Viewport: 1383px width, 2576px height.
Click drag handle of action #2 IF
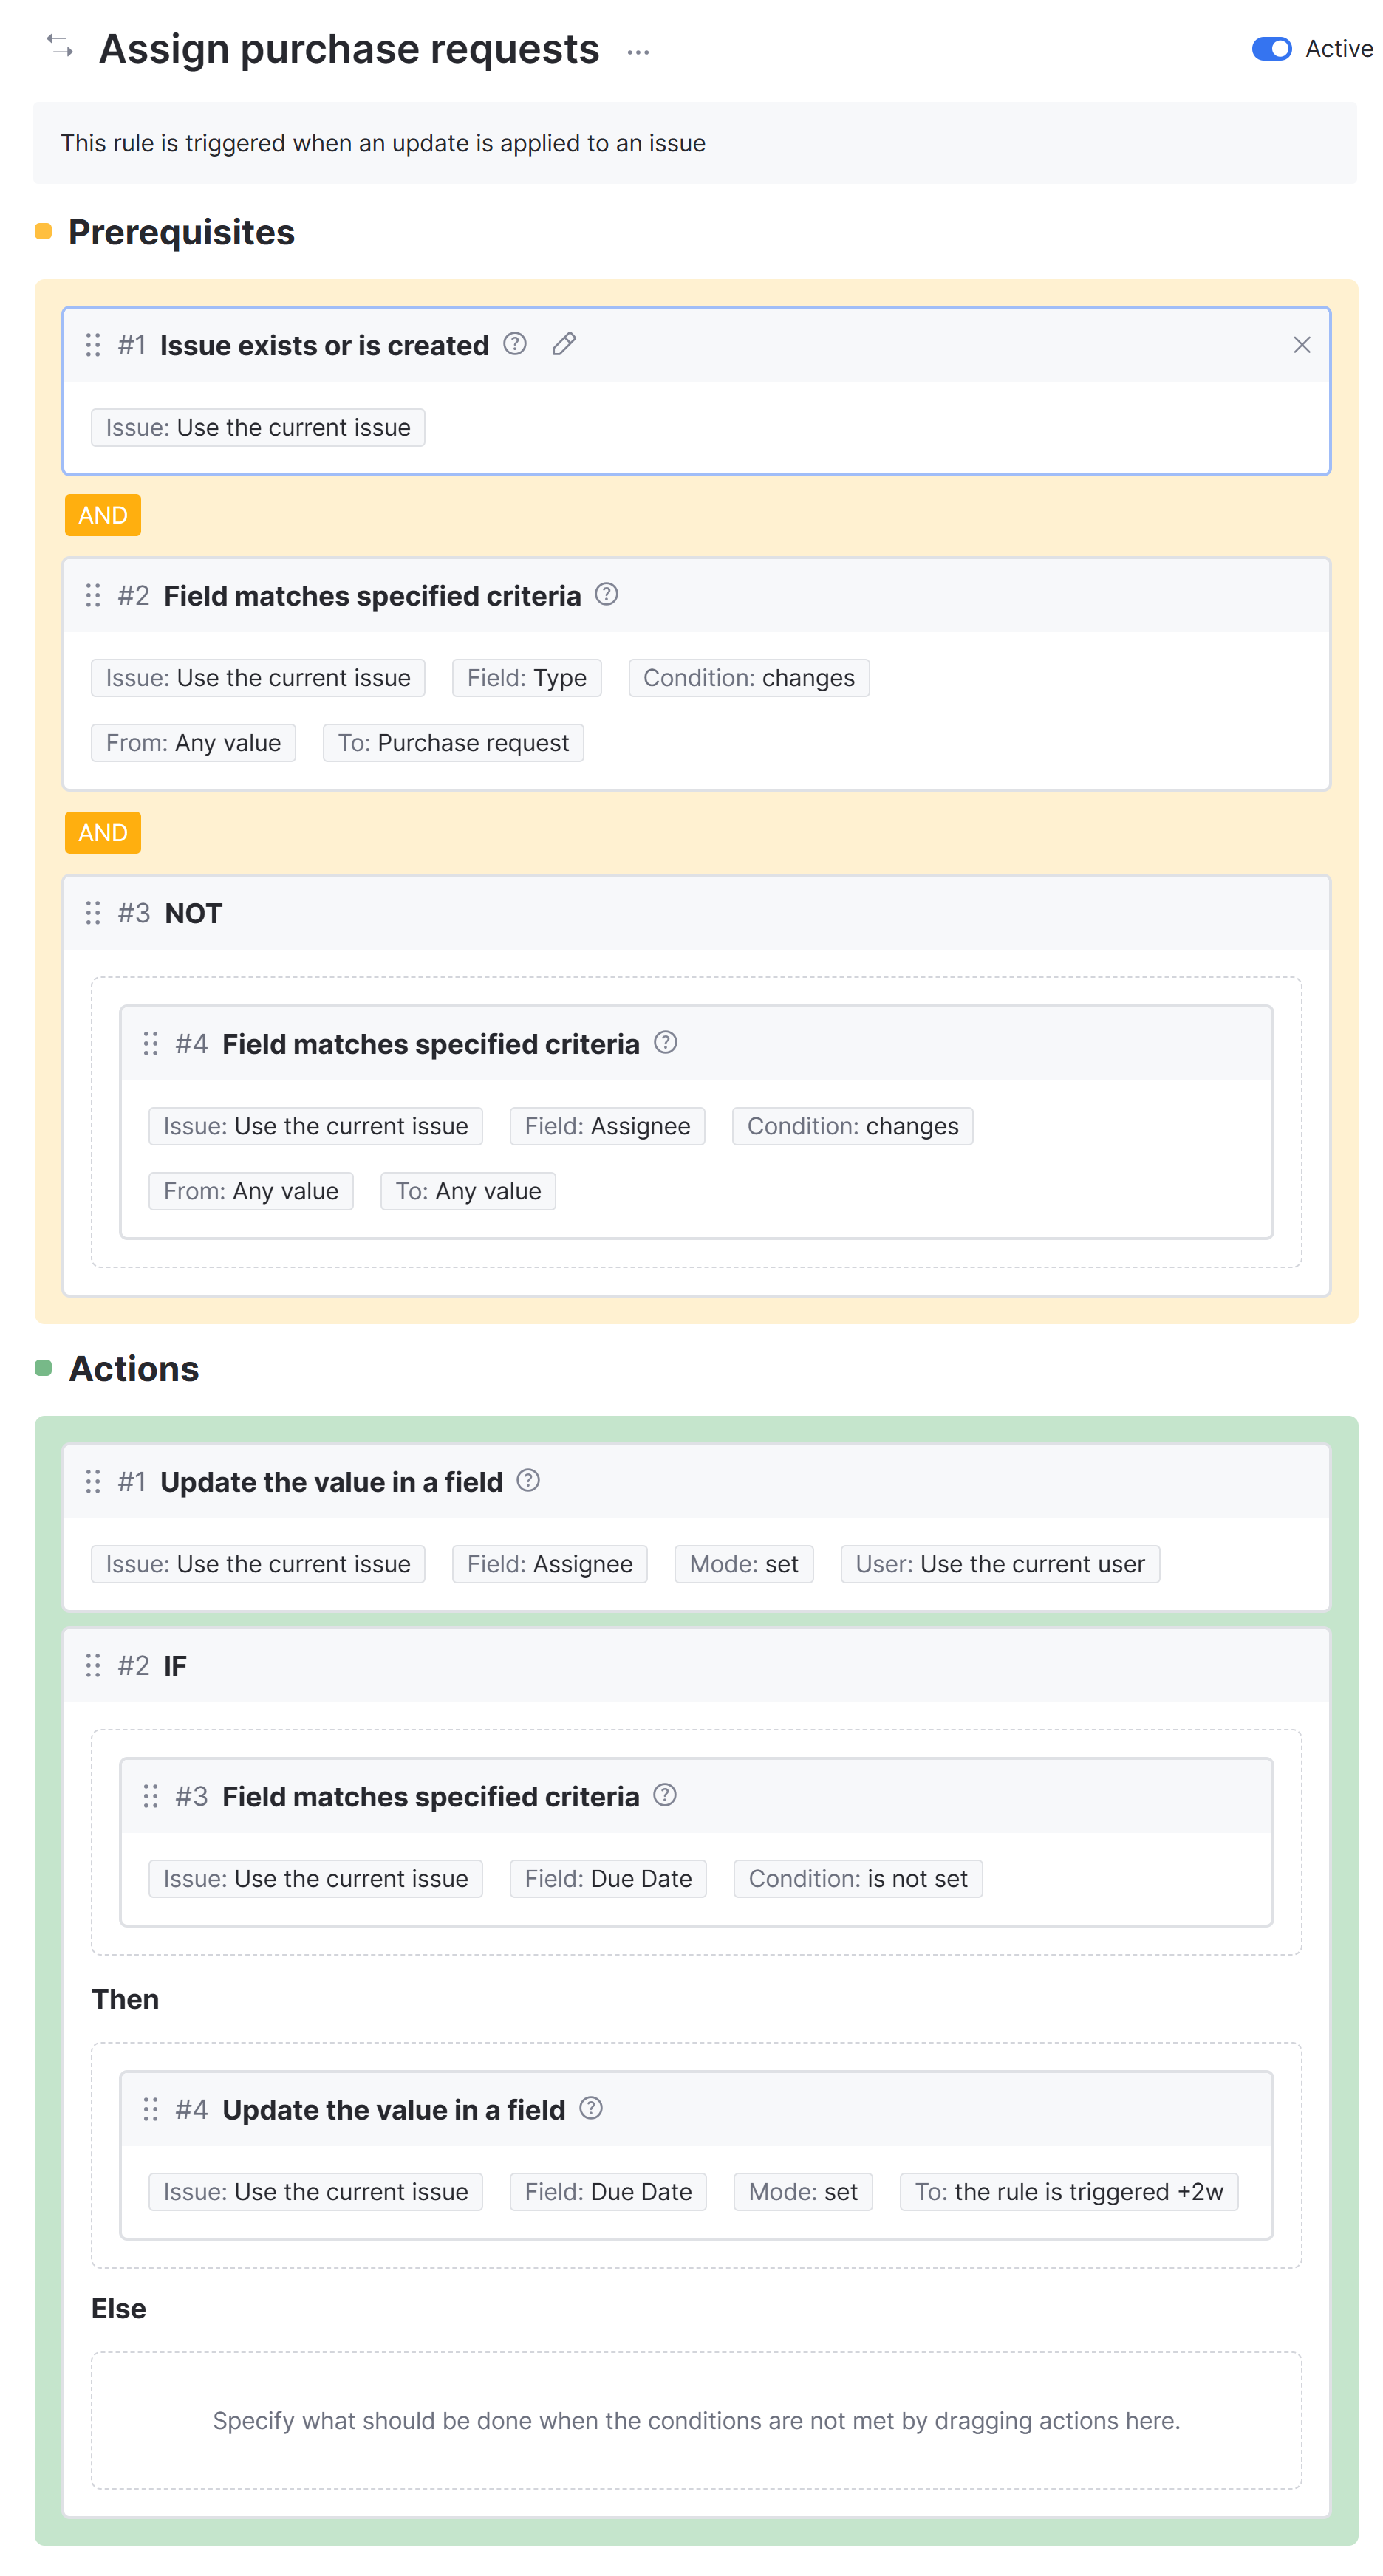pyautogui.click(x=93, y=1665)
